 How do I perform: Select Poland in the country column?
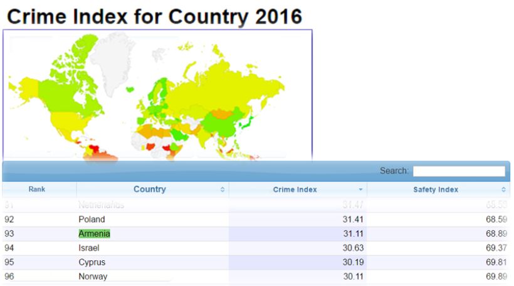tap(92, 219)
